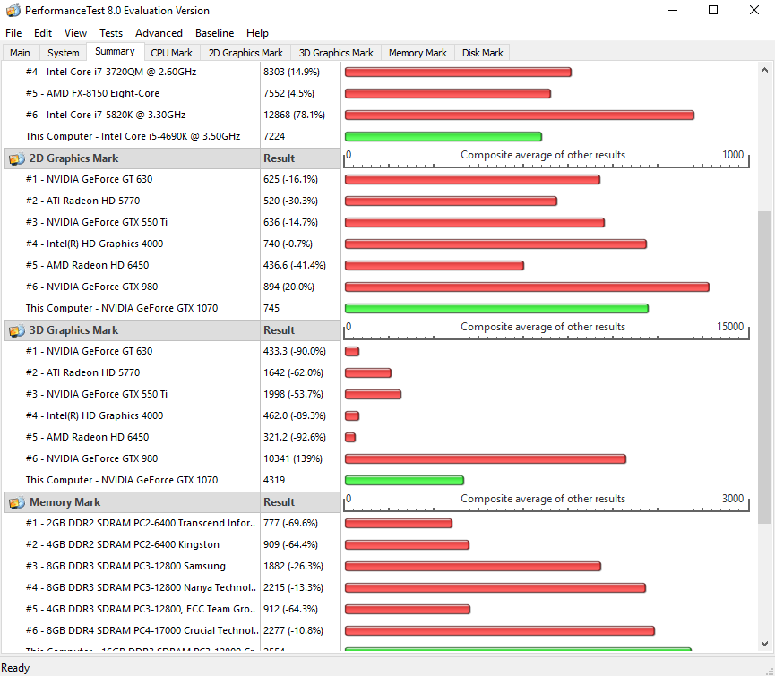This screenshot has width=775, height=676.
Task: Switch to the System tab
Action: click(x=64, y=53)
